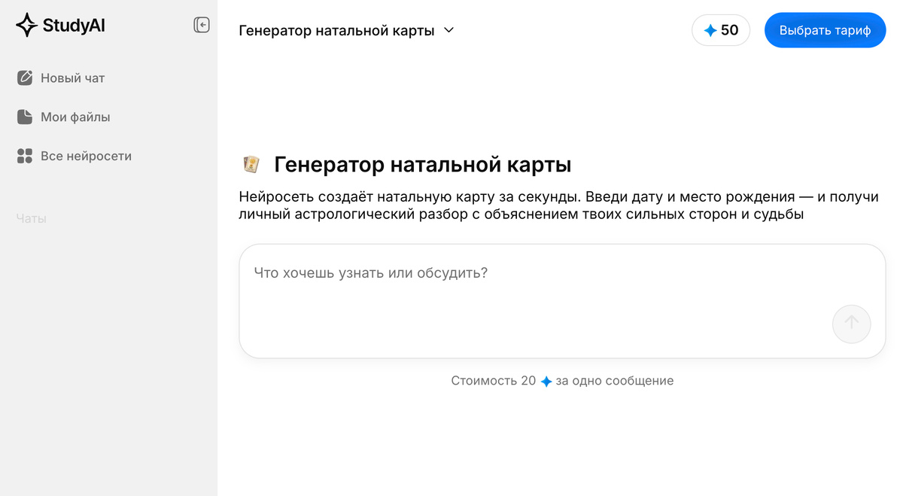Click the scroll emoji near the chat title
The height and width of the screenshot is (496, 903).
pos(251,163)
